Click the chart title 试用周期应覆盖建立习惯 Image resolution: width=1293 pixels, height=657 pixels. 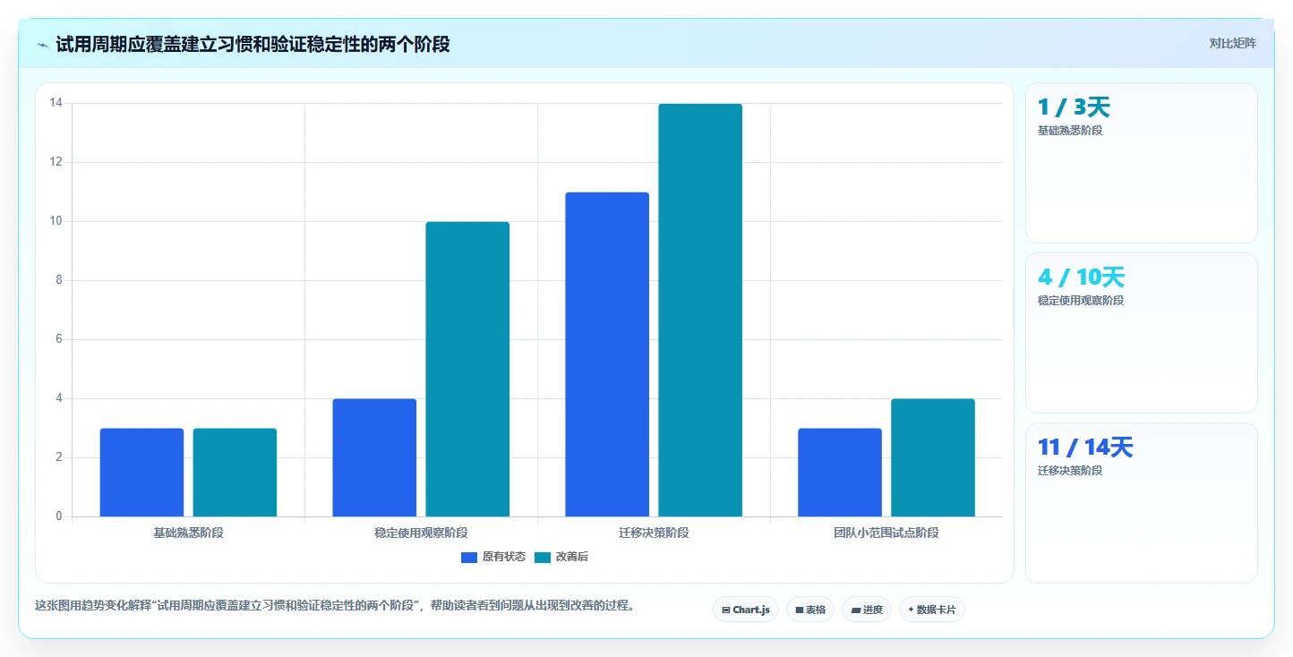253,45
